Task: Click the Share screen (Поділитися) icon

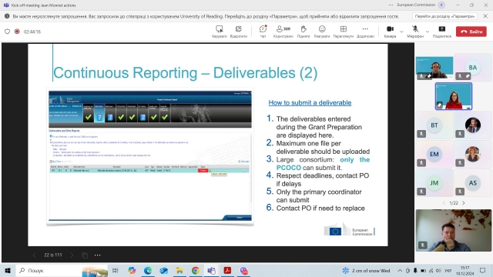Action: coord(442,29)
